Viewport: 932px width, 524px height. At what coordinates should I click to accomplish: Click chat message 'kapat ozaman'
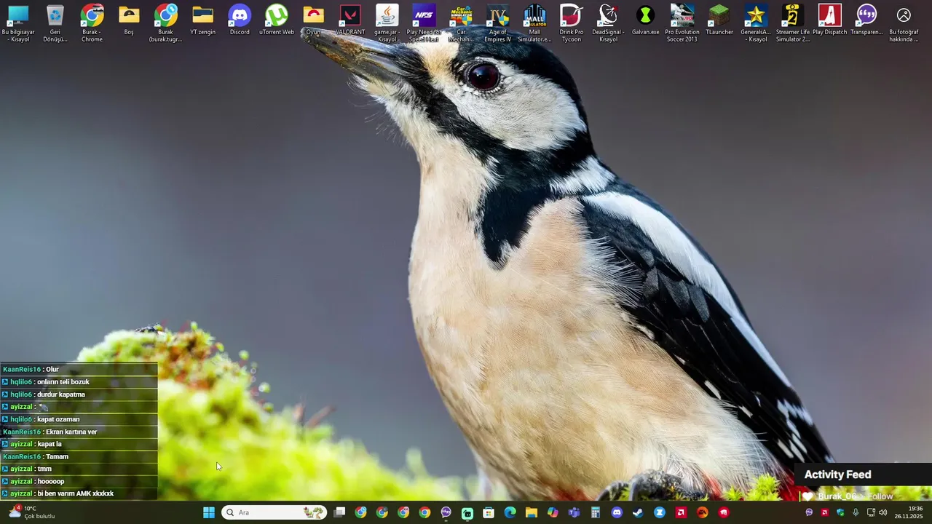coord(58,419)
